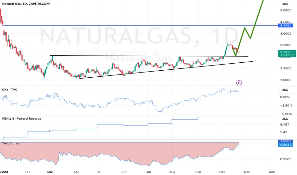
Task: Click the Feb label on time axis
Action: click(27, 172)
